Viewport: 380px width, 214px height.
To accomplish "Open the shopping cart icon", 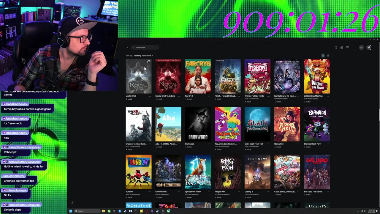I will pos(347,48).
